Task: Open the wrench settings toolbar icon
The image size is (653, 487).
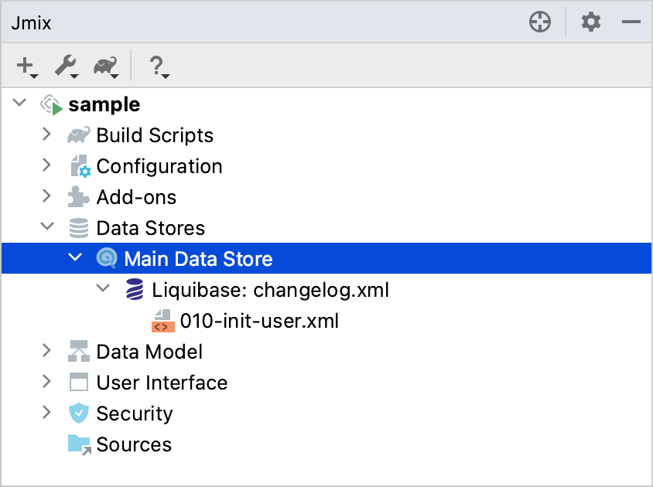Action: click(65, 66)
